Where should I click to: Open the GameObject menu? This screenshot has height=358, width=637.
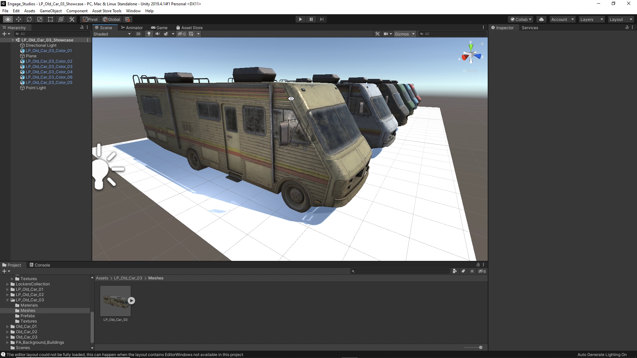coord(51,11)
